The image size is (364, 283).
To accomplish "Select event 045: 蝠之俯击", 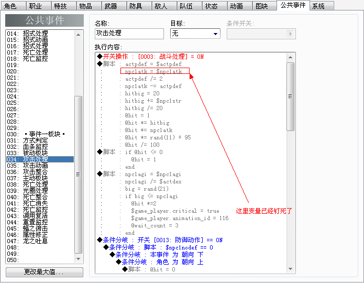I will 40,228.
